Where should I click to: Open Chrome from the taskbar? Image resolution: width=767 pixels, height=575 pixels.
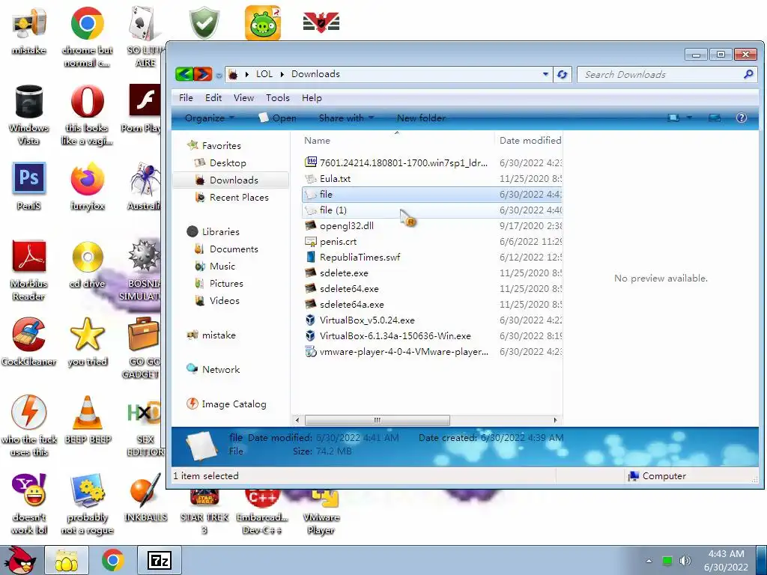click(113, 560)
